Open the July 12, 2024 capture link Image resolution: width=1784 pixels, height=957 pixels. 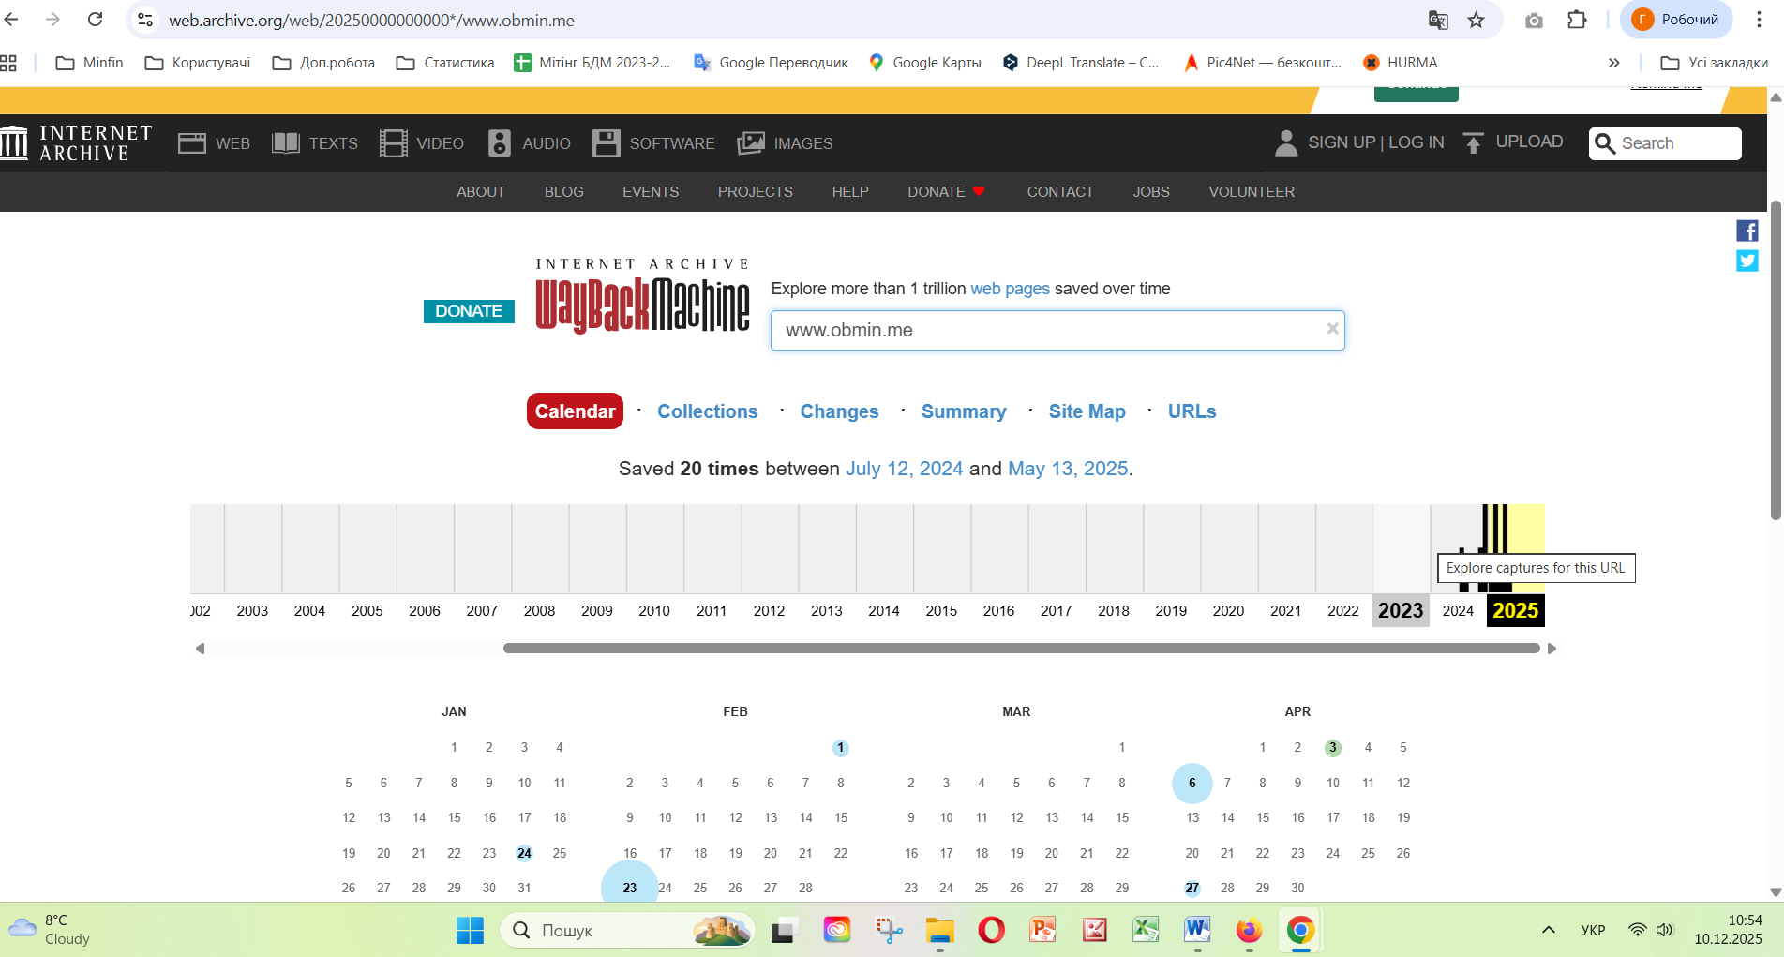905,469
